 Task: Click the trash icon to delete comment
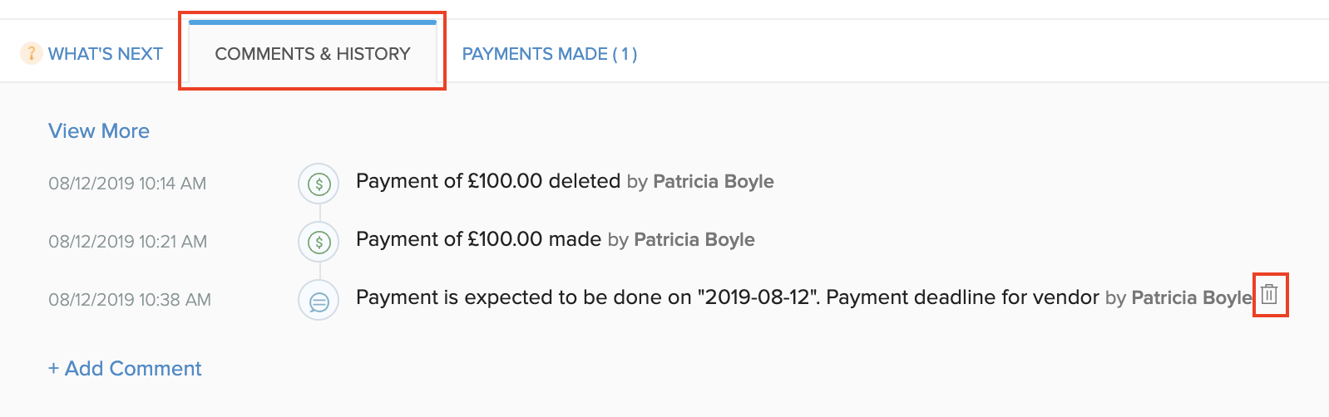(1269, 294)
